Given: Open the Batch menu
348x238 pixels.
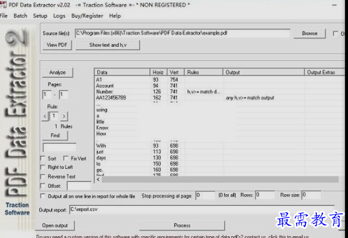Looking at the screenshot, I should (20, 16).
